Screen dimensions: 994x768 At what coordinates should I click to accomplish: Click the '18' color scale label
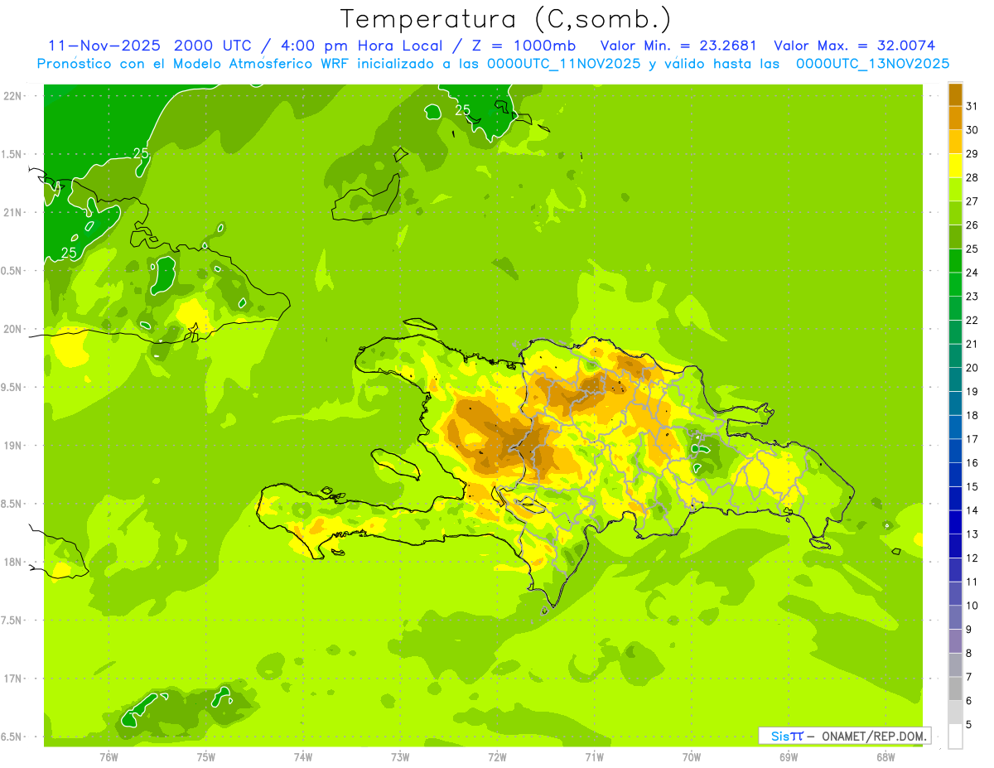(x=972, y=416)
